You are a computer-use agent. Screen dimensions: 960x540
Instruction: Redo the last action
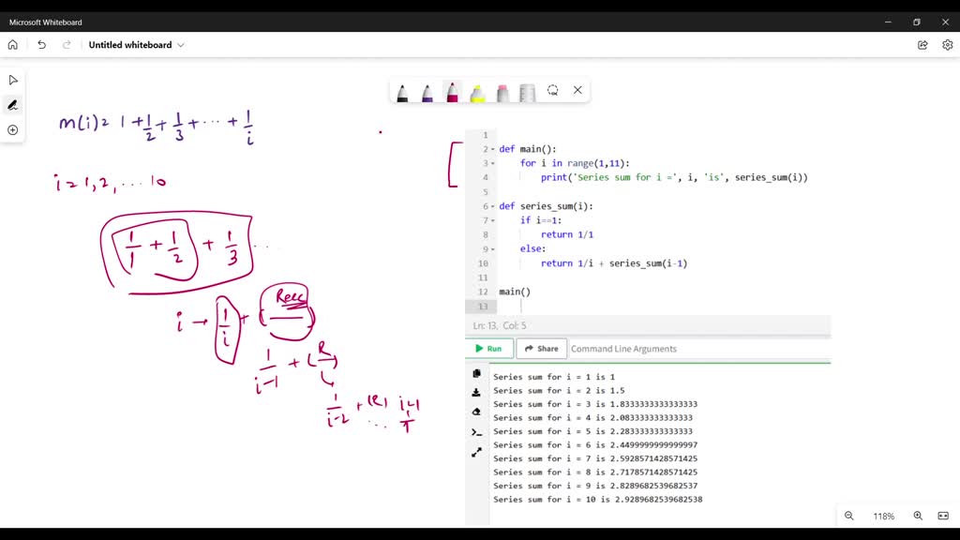point(67,45)
